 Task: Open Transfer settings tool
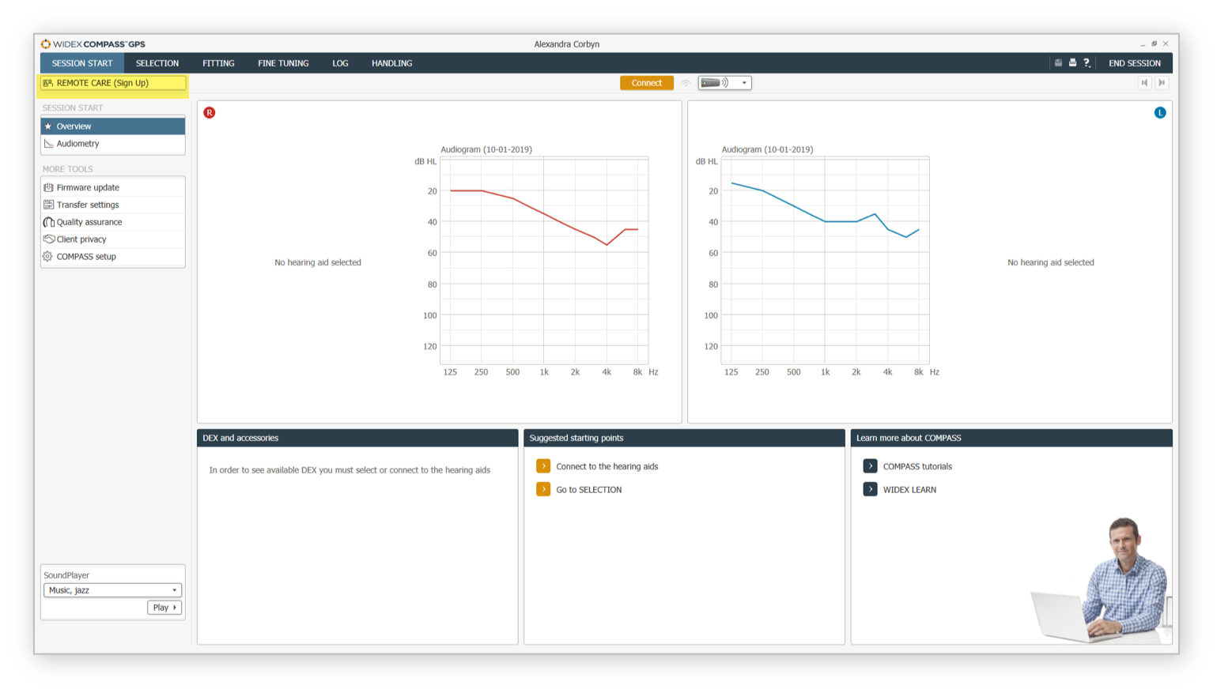tap(113, 205)
